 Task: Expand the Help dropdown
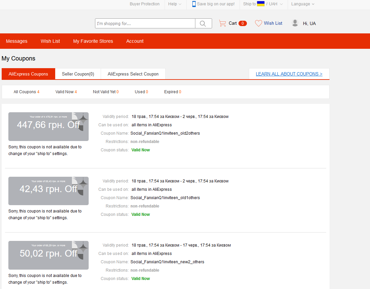pyautogui.click(x=175, y=4)
